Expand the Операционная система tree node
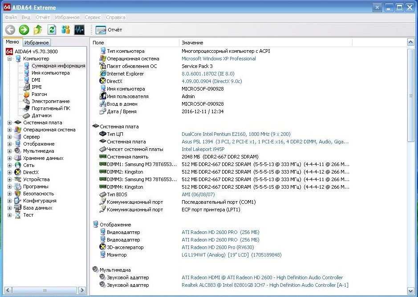Screen dimensions: 418x297 click(9, 130)
